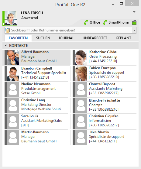Collapse the KONTAKTE group
This screenshot has height=169, width=141.
point(5,45)
